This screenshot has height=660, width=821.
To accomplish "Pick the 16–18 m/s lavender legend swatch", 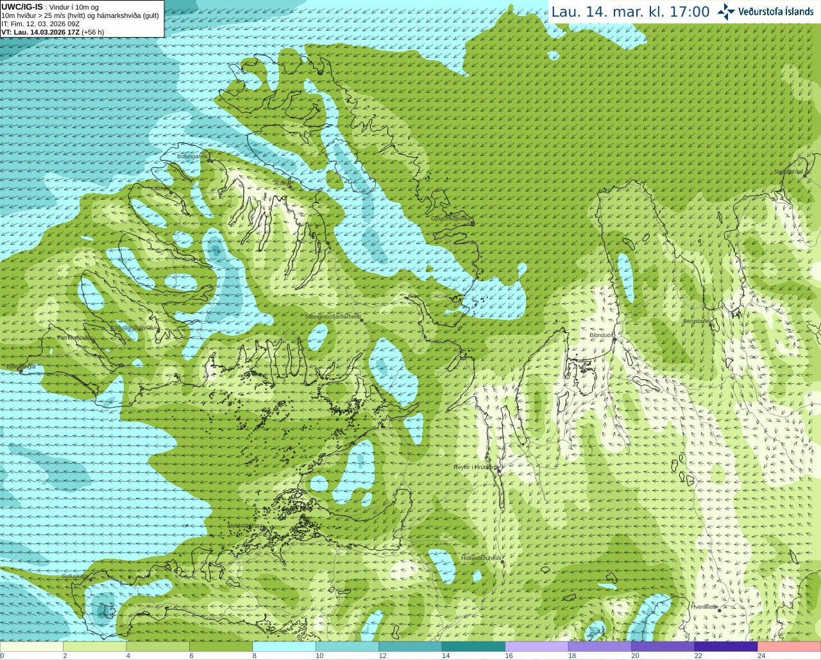I will 537,646.
